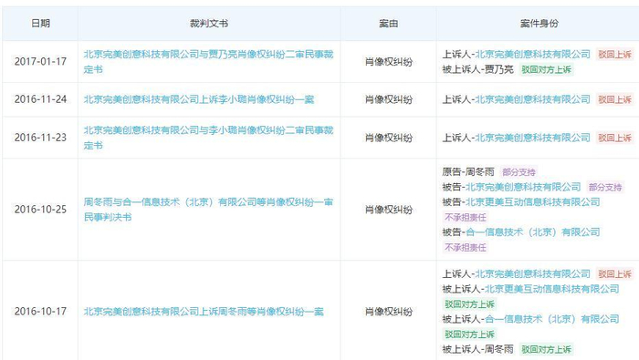
Task: Click the 部分支持 tag beside 原告-周冬雨
Action: tap(519, 172)
